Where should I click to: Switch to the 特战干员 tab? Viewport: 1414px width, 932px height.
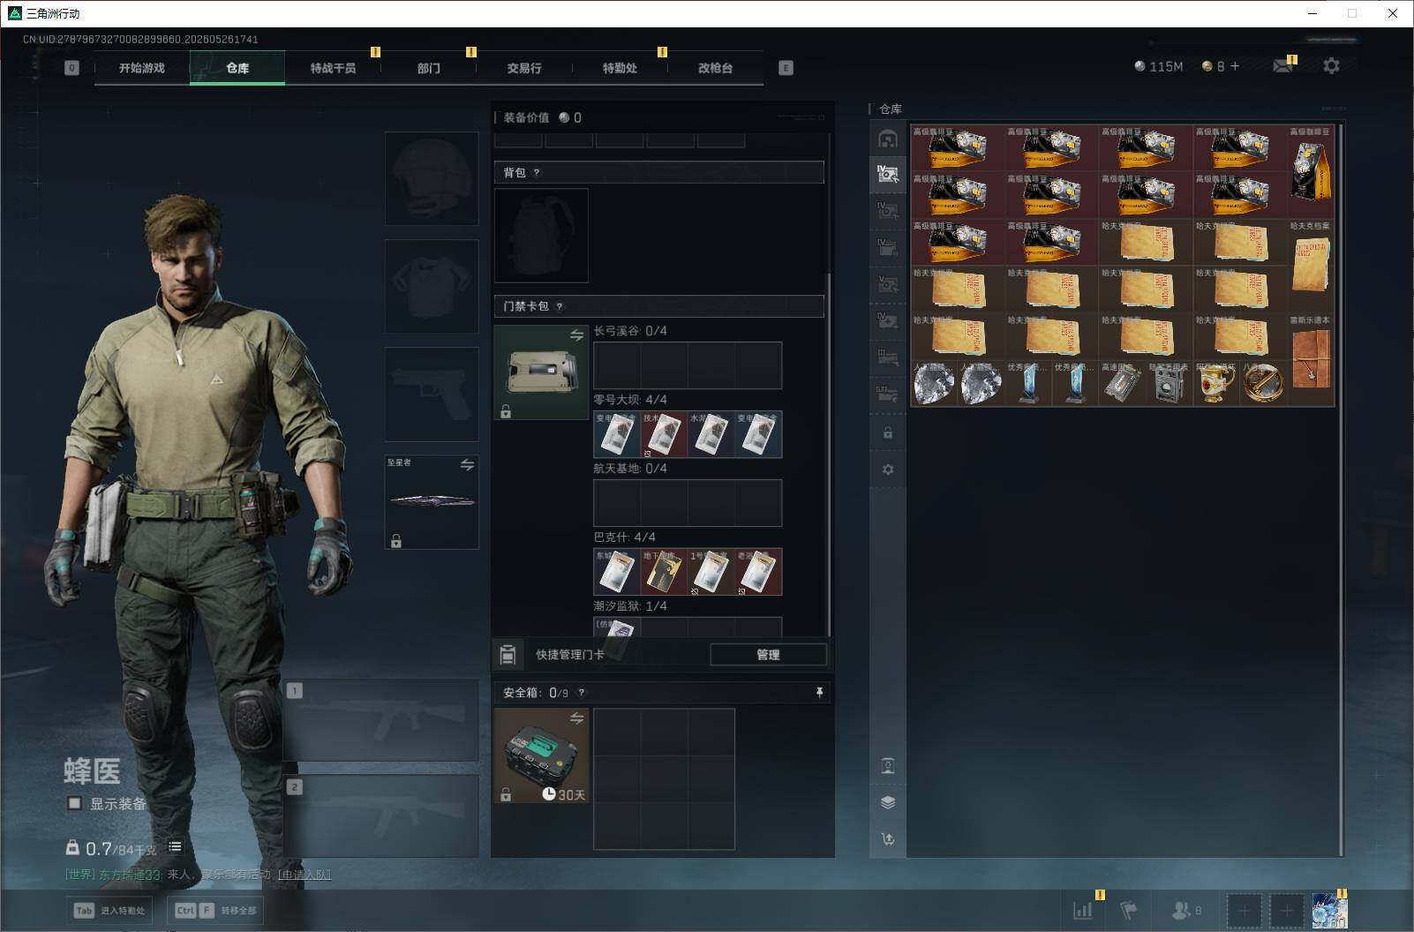coord(333,68)
